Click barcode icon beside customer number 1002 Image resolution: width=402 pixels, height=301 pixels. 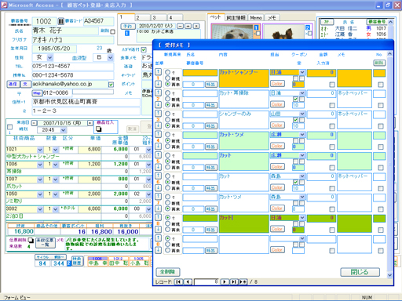click(x=60, y=21)
